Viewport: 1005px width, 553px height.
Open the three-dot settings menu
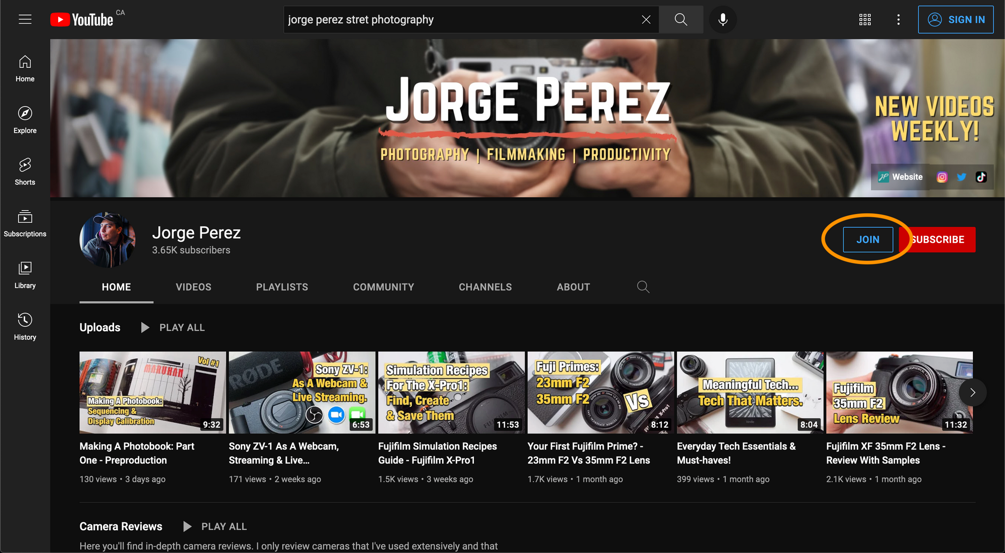click(x=898, y=20)
